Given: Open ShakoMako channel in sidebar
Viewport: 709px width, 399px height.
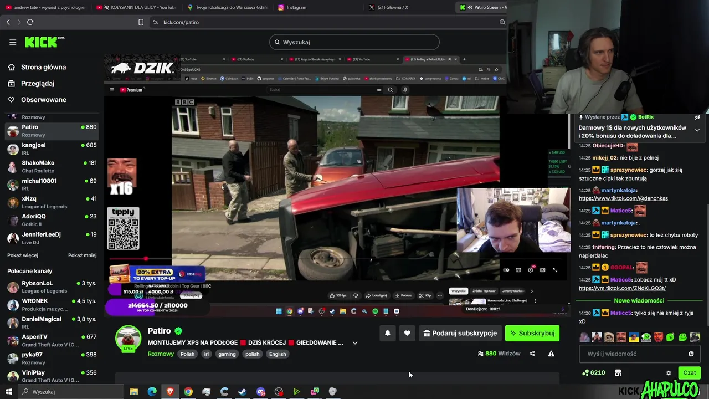Looking at the screenshot, I should pyautogui.click(x=52, y=166).
